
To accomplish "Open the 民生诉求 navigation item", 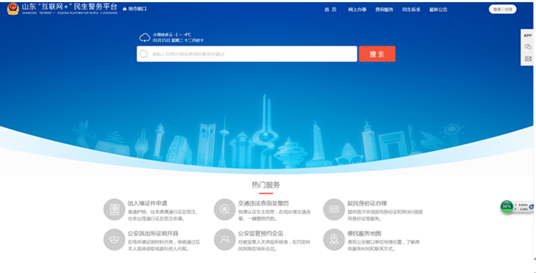I will [x=411, y=10].
